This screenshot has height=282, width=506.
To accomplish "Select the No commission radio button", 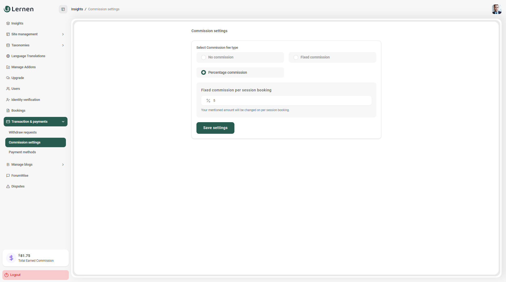I will pos(204,57).
